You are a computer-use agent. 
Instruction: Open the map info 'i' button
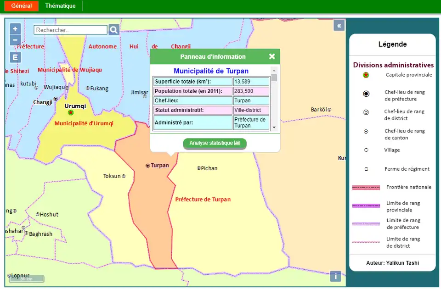pyautogui.click(x=335, y=276)
